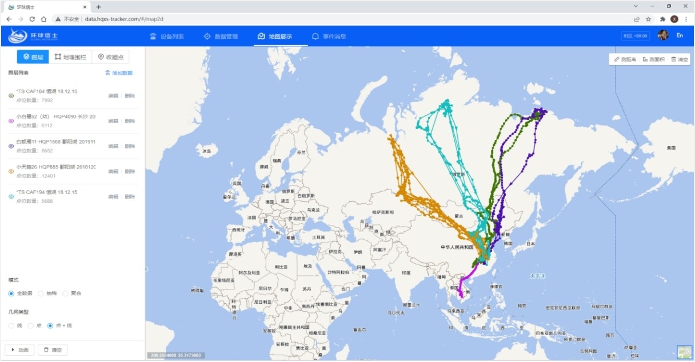This screenshot has height=362, width=695.
Task: Hide the 小白额52 layer with eye icon
Action: click(x=11, y=121)
